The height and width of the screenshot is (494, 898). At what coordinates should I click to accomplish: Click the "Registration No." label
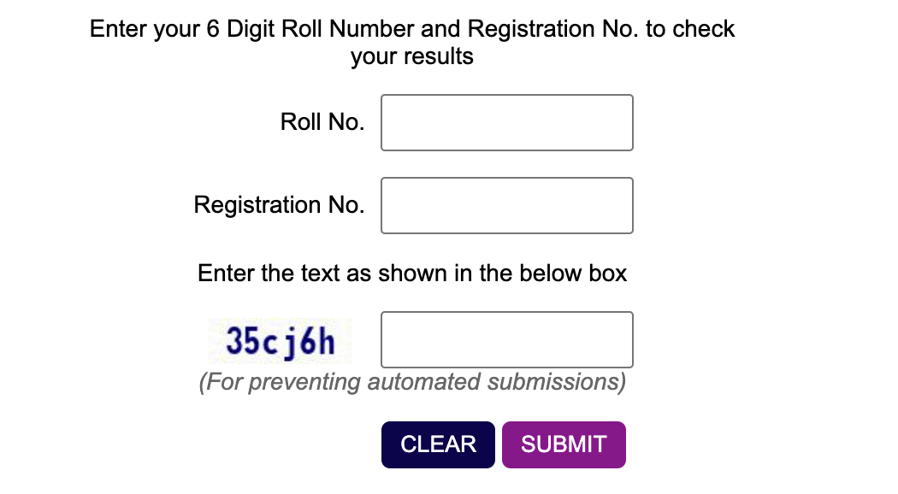click(279, 205)
